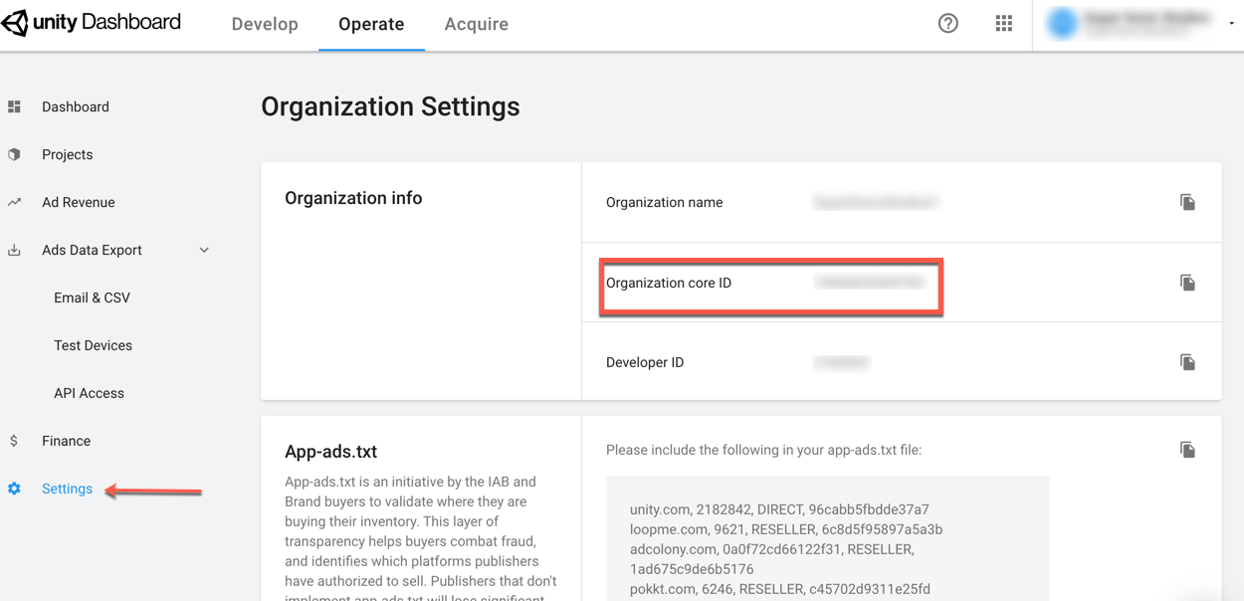The image size is (1244, 601).
Task: Open Email & CSV export
Action: (x=92, y=299)
